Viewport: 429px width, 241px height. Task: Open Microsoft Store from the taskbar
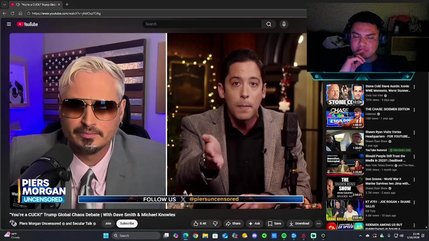(215, 236)
